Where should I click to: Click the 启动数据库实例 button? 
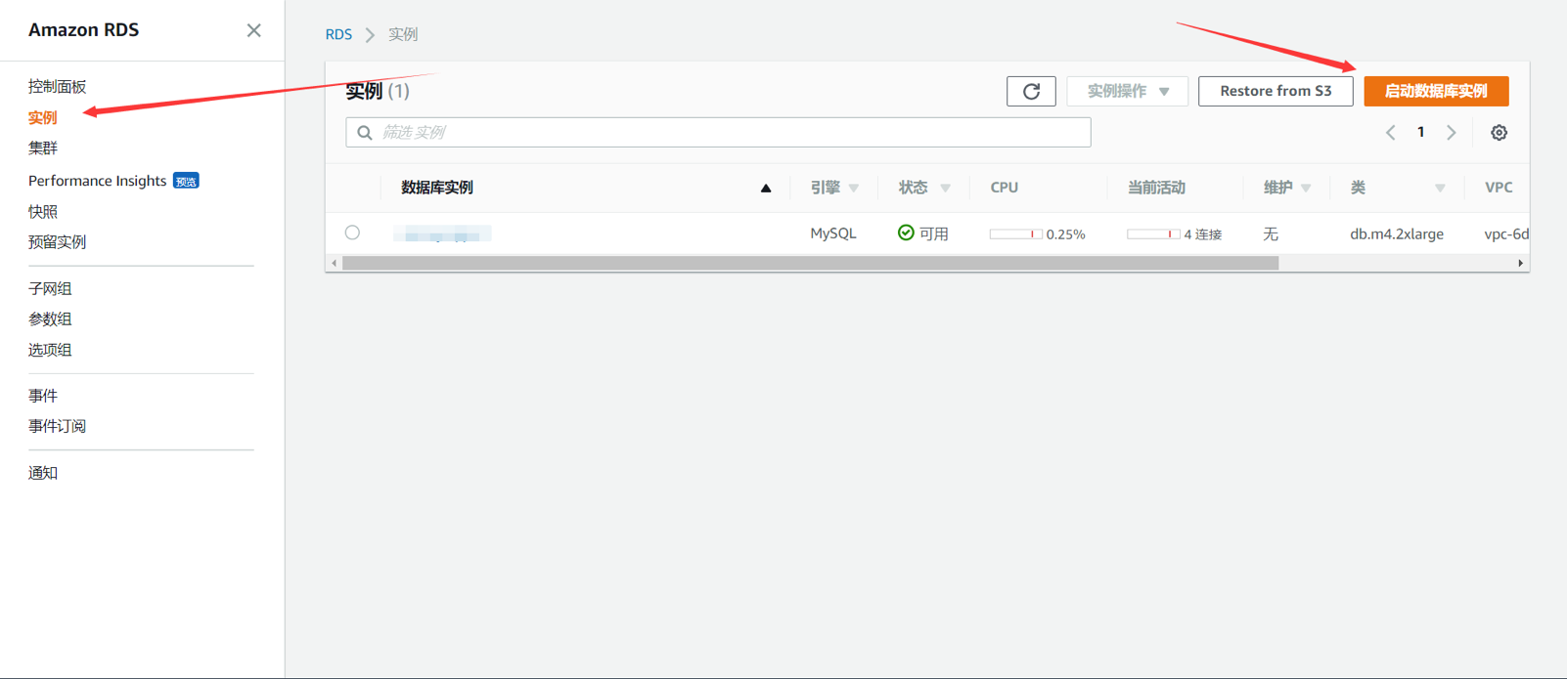tap(1435, 91)
